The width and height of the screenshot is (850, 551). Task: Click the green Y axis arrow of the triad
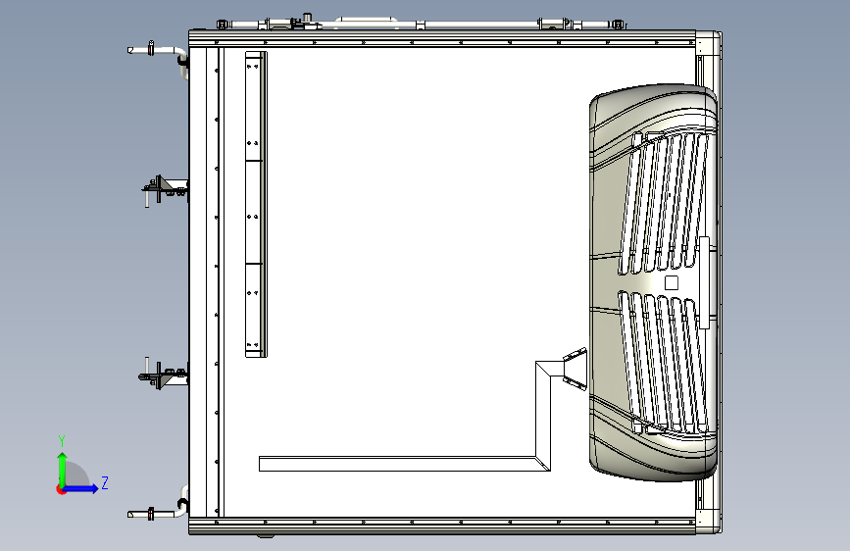[x=63, y=467]
